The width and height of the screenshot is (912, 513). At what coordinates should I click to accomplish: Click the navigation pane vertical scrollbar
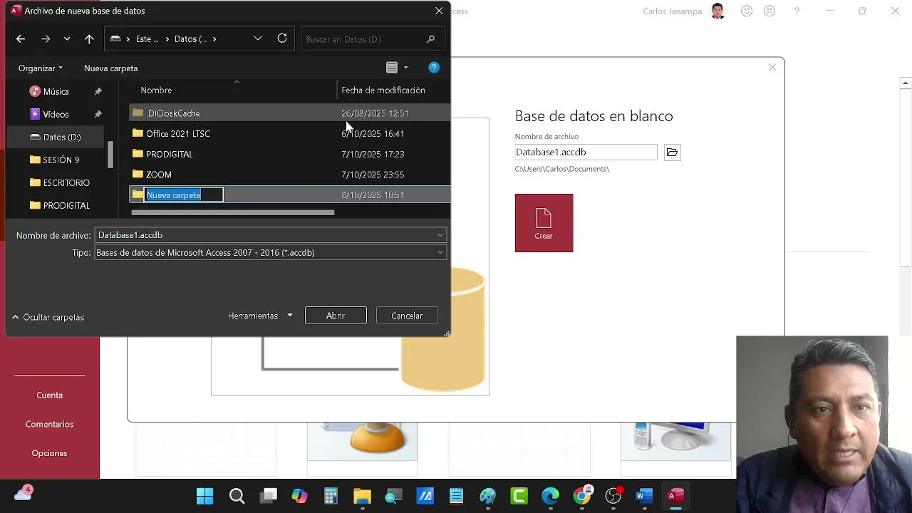coord(110,155)
